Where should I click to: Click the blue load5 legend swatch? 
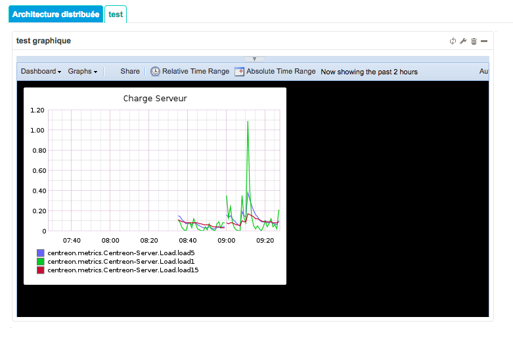pyautogui.click(x=41, y=253)
